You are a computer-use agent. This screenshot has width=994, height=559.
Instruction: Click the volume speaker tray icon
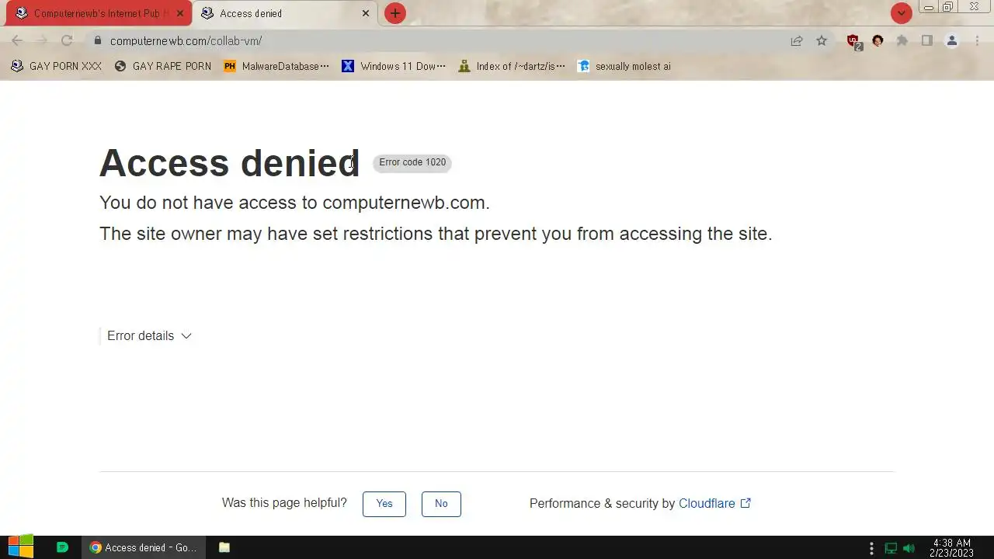point(909,548)
